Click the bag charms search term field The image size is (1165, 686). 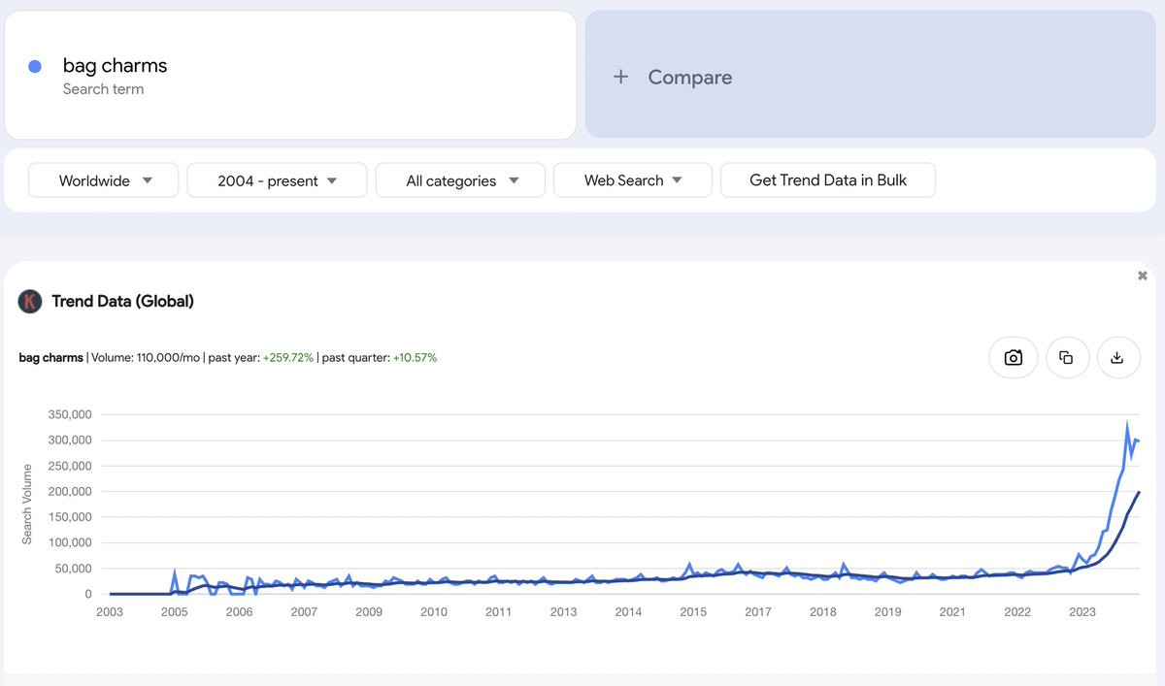291,75
